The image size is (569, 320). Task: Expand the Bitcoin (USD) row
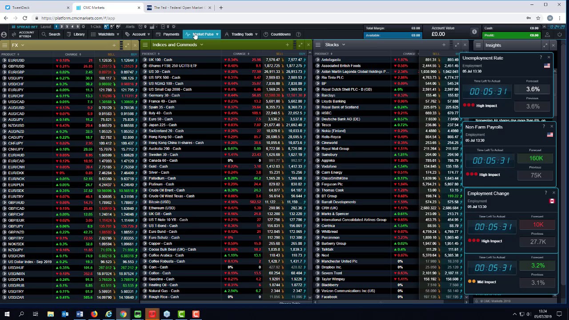[x=145, y=202]
